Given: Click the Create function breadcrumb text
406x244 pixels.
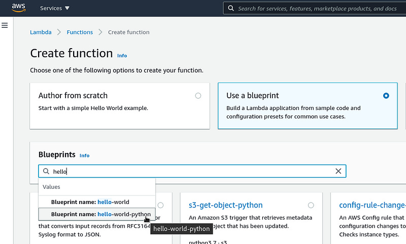Looking at the screenshot, I should 129,32.
